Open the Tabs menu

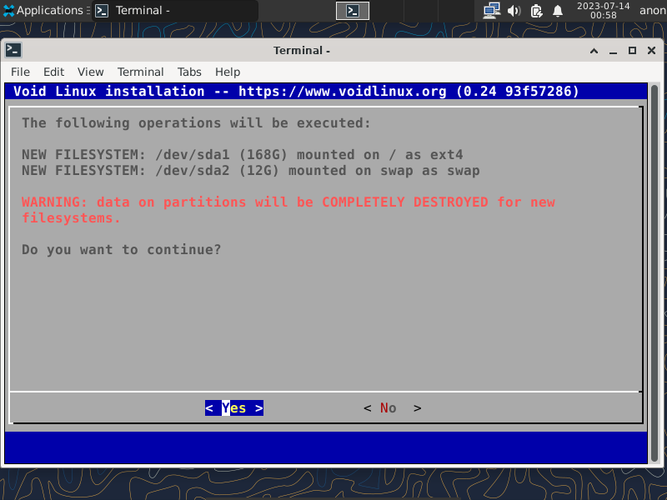[189, 72]
